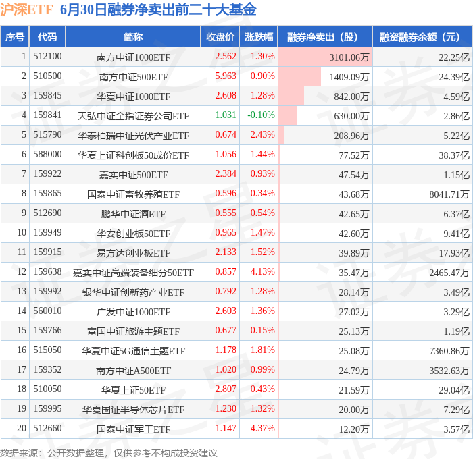
Task: Click change value 4.37%
Action: point(262,429)
